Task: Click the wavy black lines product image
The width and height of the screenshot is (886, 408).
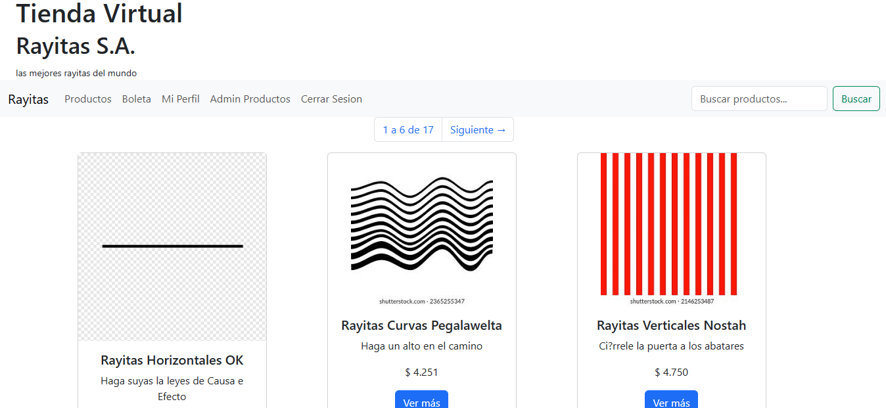Action: coord(422,229)
